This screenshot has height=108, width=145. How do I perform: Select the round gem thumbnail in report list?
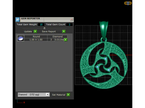coord(21,38)
